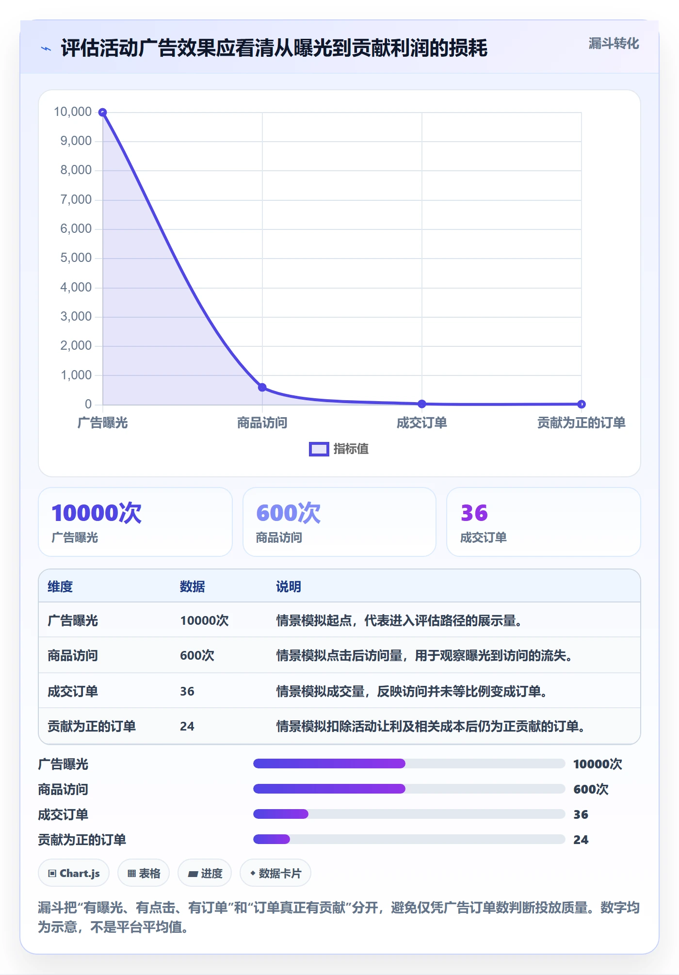Viewport: 679px width, 975px height.
Task: Click the lightning bolt icon beside the title
Action: 46,49
